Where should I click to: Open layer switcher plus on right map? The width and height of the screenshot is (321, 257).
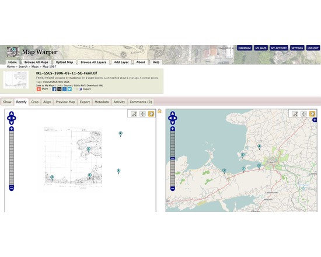coord(315,120)
